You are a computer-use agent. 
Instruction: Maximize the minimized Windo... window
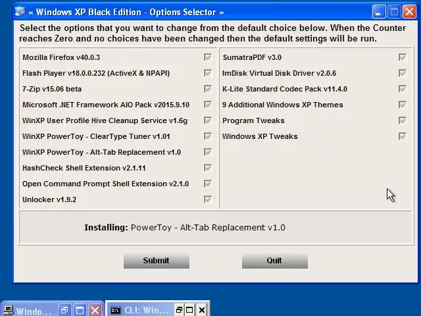(80, 311)
